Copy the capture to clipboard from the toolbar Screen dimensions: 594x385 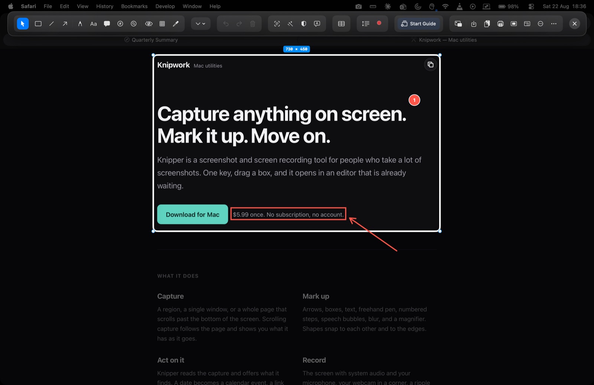[x=487, y=24]
